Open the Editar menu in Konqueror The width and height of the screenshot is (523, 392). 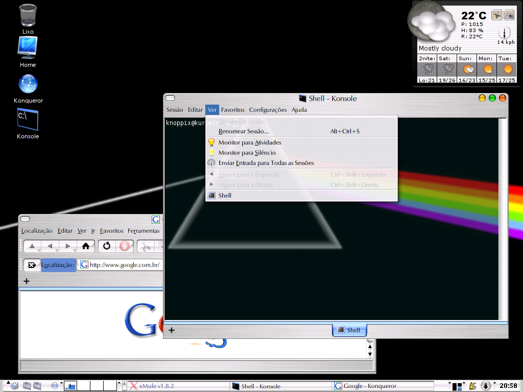pyautogui.click(x=65, y=231)
